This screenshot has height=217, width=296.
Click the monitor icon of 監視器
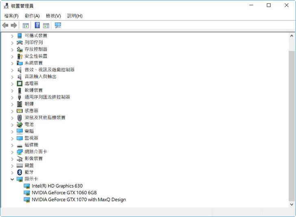coord(20,138)
